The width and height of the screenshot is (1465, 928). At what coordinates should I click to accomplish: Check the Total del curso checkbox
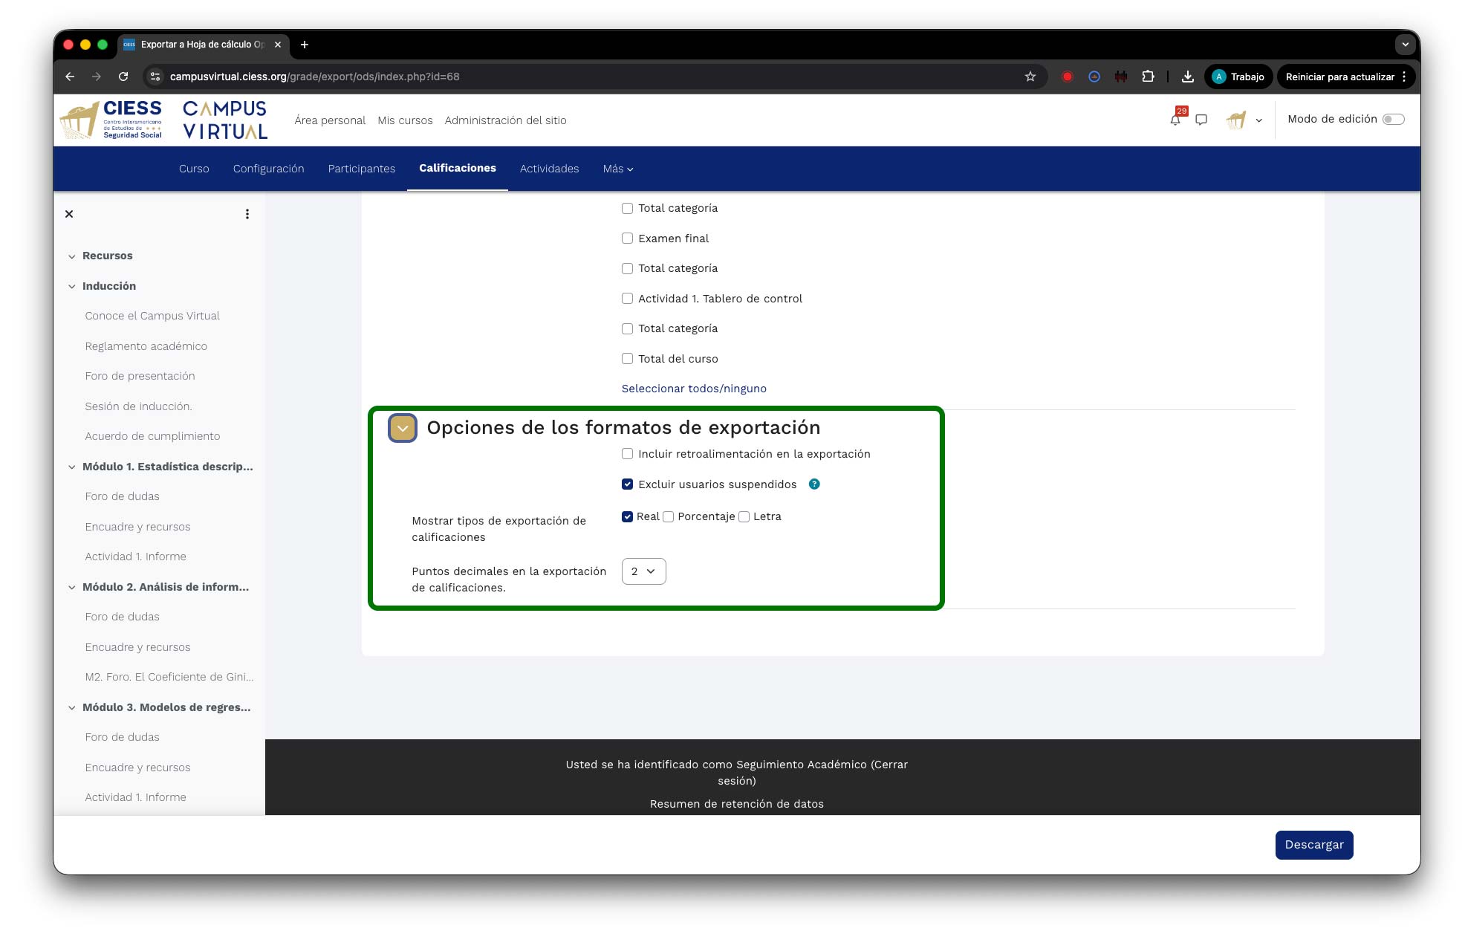click(x=628, y=359)
